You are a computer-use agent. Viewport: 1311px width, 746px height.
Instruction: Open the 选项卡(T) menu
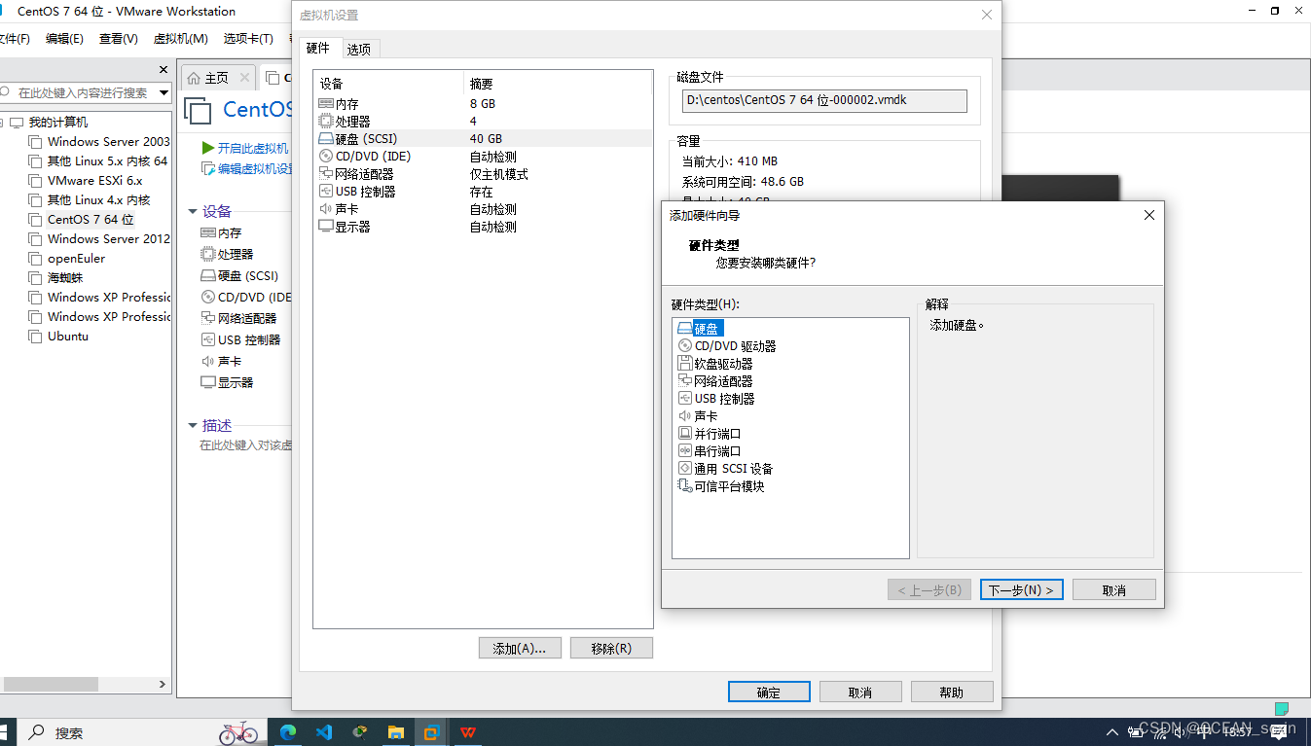pyautogui.click(x=248, y=39)
